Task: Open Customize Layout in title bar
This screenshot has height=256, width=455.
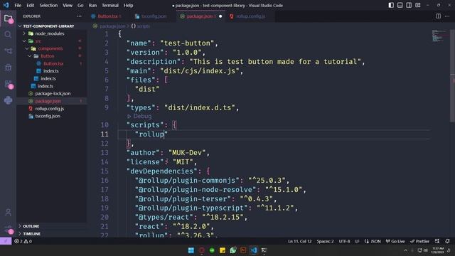Action: (x=418, y=5)
